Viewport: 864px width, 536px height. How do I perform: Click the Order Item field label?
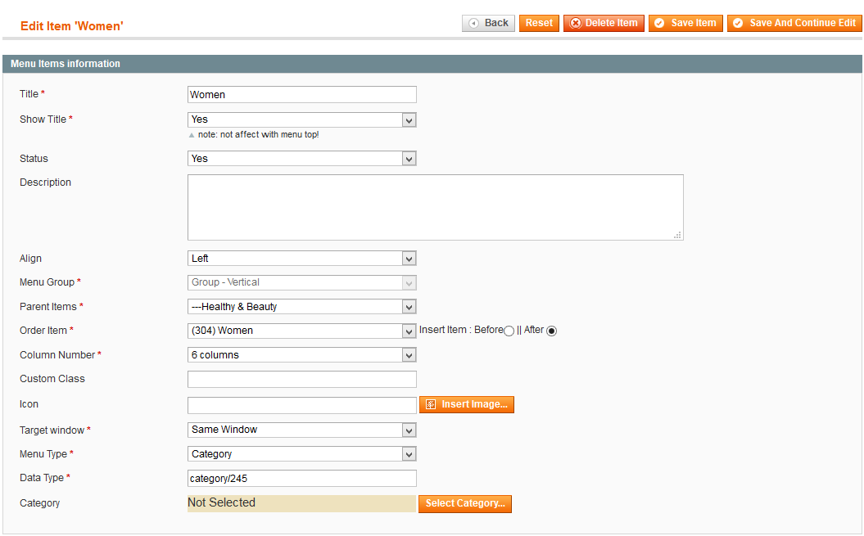click(43, 331)
